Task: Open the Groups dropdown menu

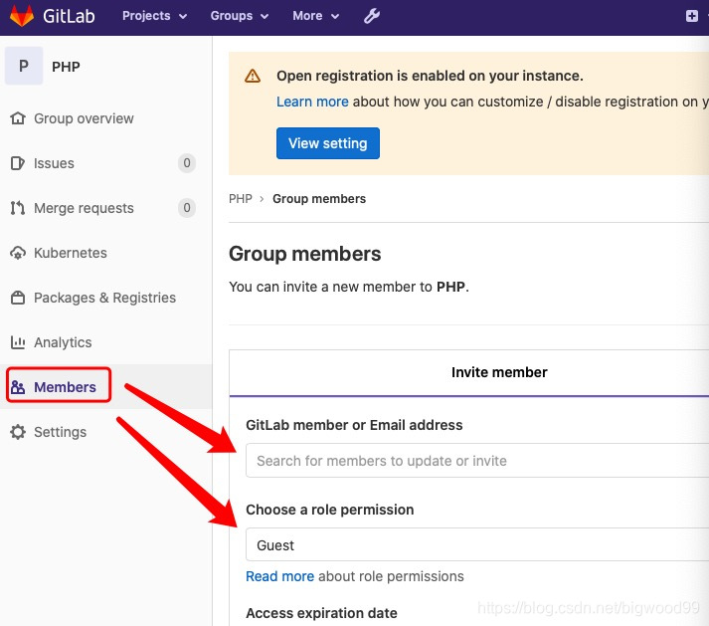Action: click(x=240, y=16)
